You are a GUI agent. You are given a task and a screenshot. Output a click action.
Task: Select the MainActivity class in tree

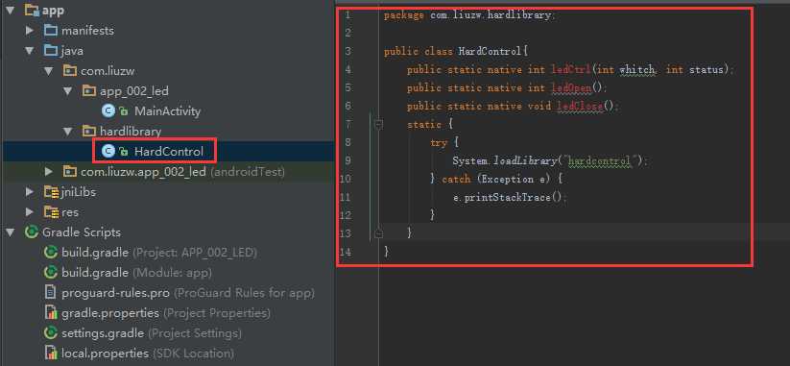[x=167, y=111]
